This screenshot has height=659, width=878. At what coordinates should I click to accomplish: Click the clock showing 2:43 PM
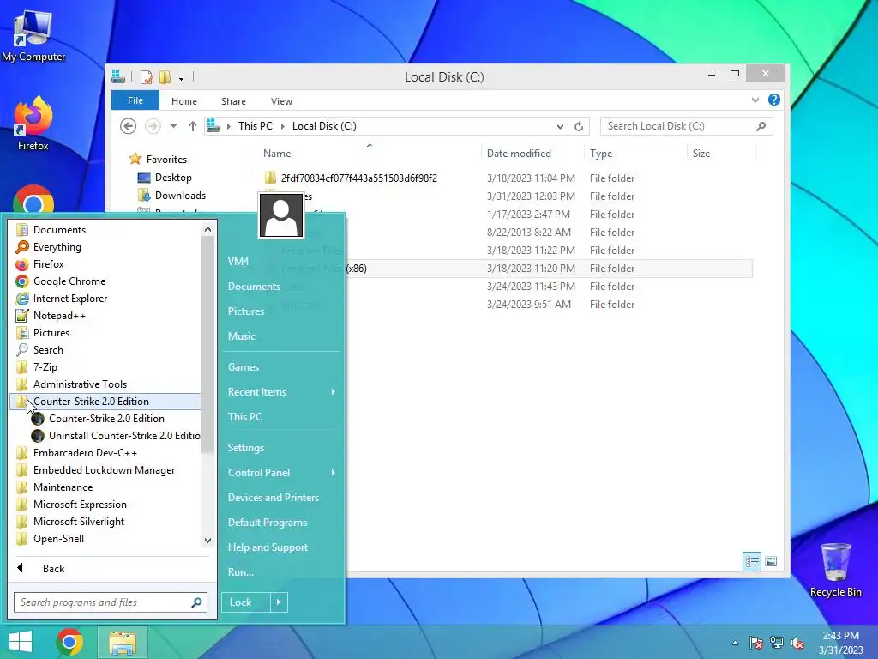pyautogui.click(x=840, y=643)
